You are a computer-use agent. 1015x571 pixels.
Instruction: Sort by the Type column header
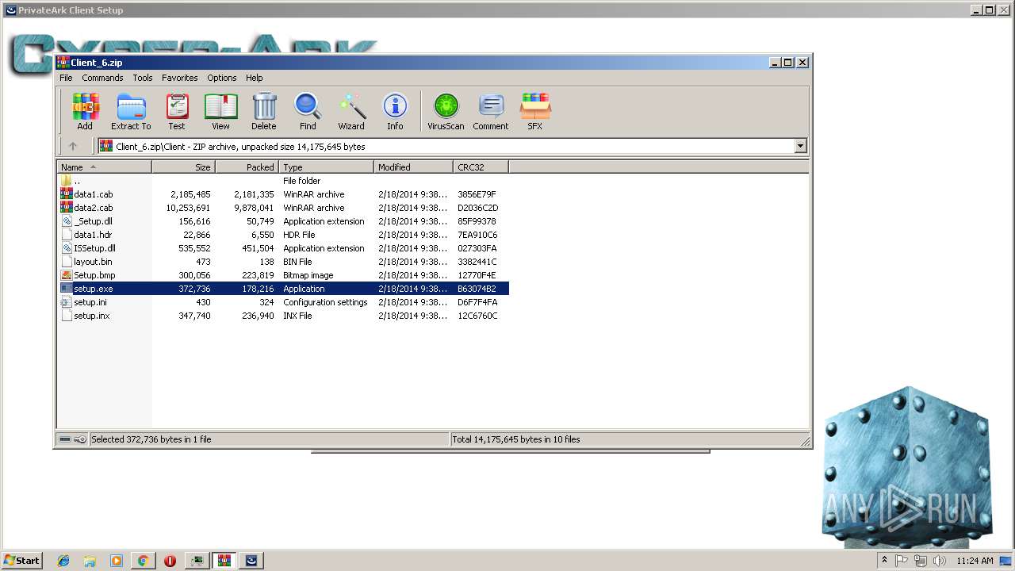(x=326, y=167)
